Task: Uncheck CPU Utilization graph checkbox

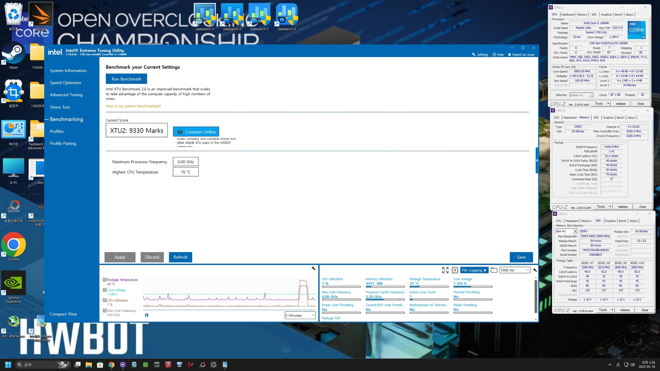Action: pos(104,300)
